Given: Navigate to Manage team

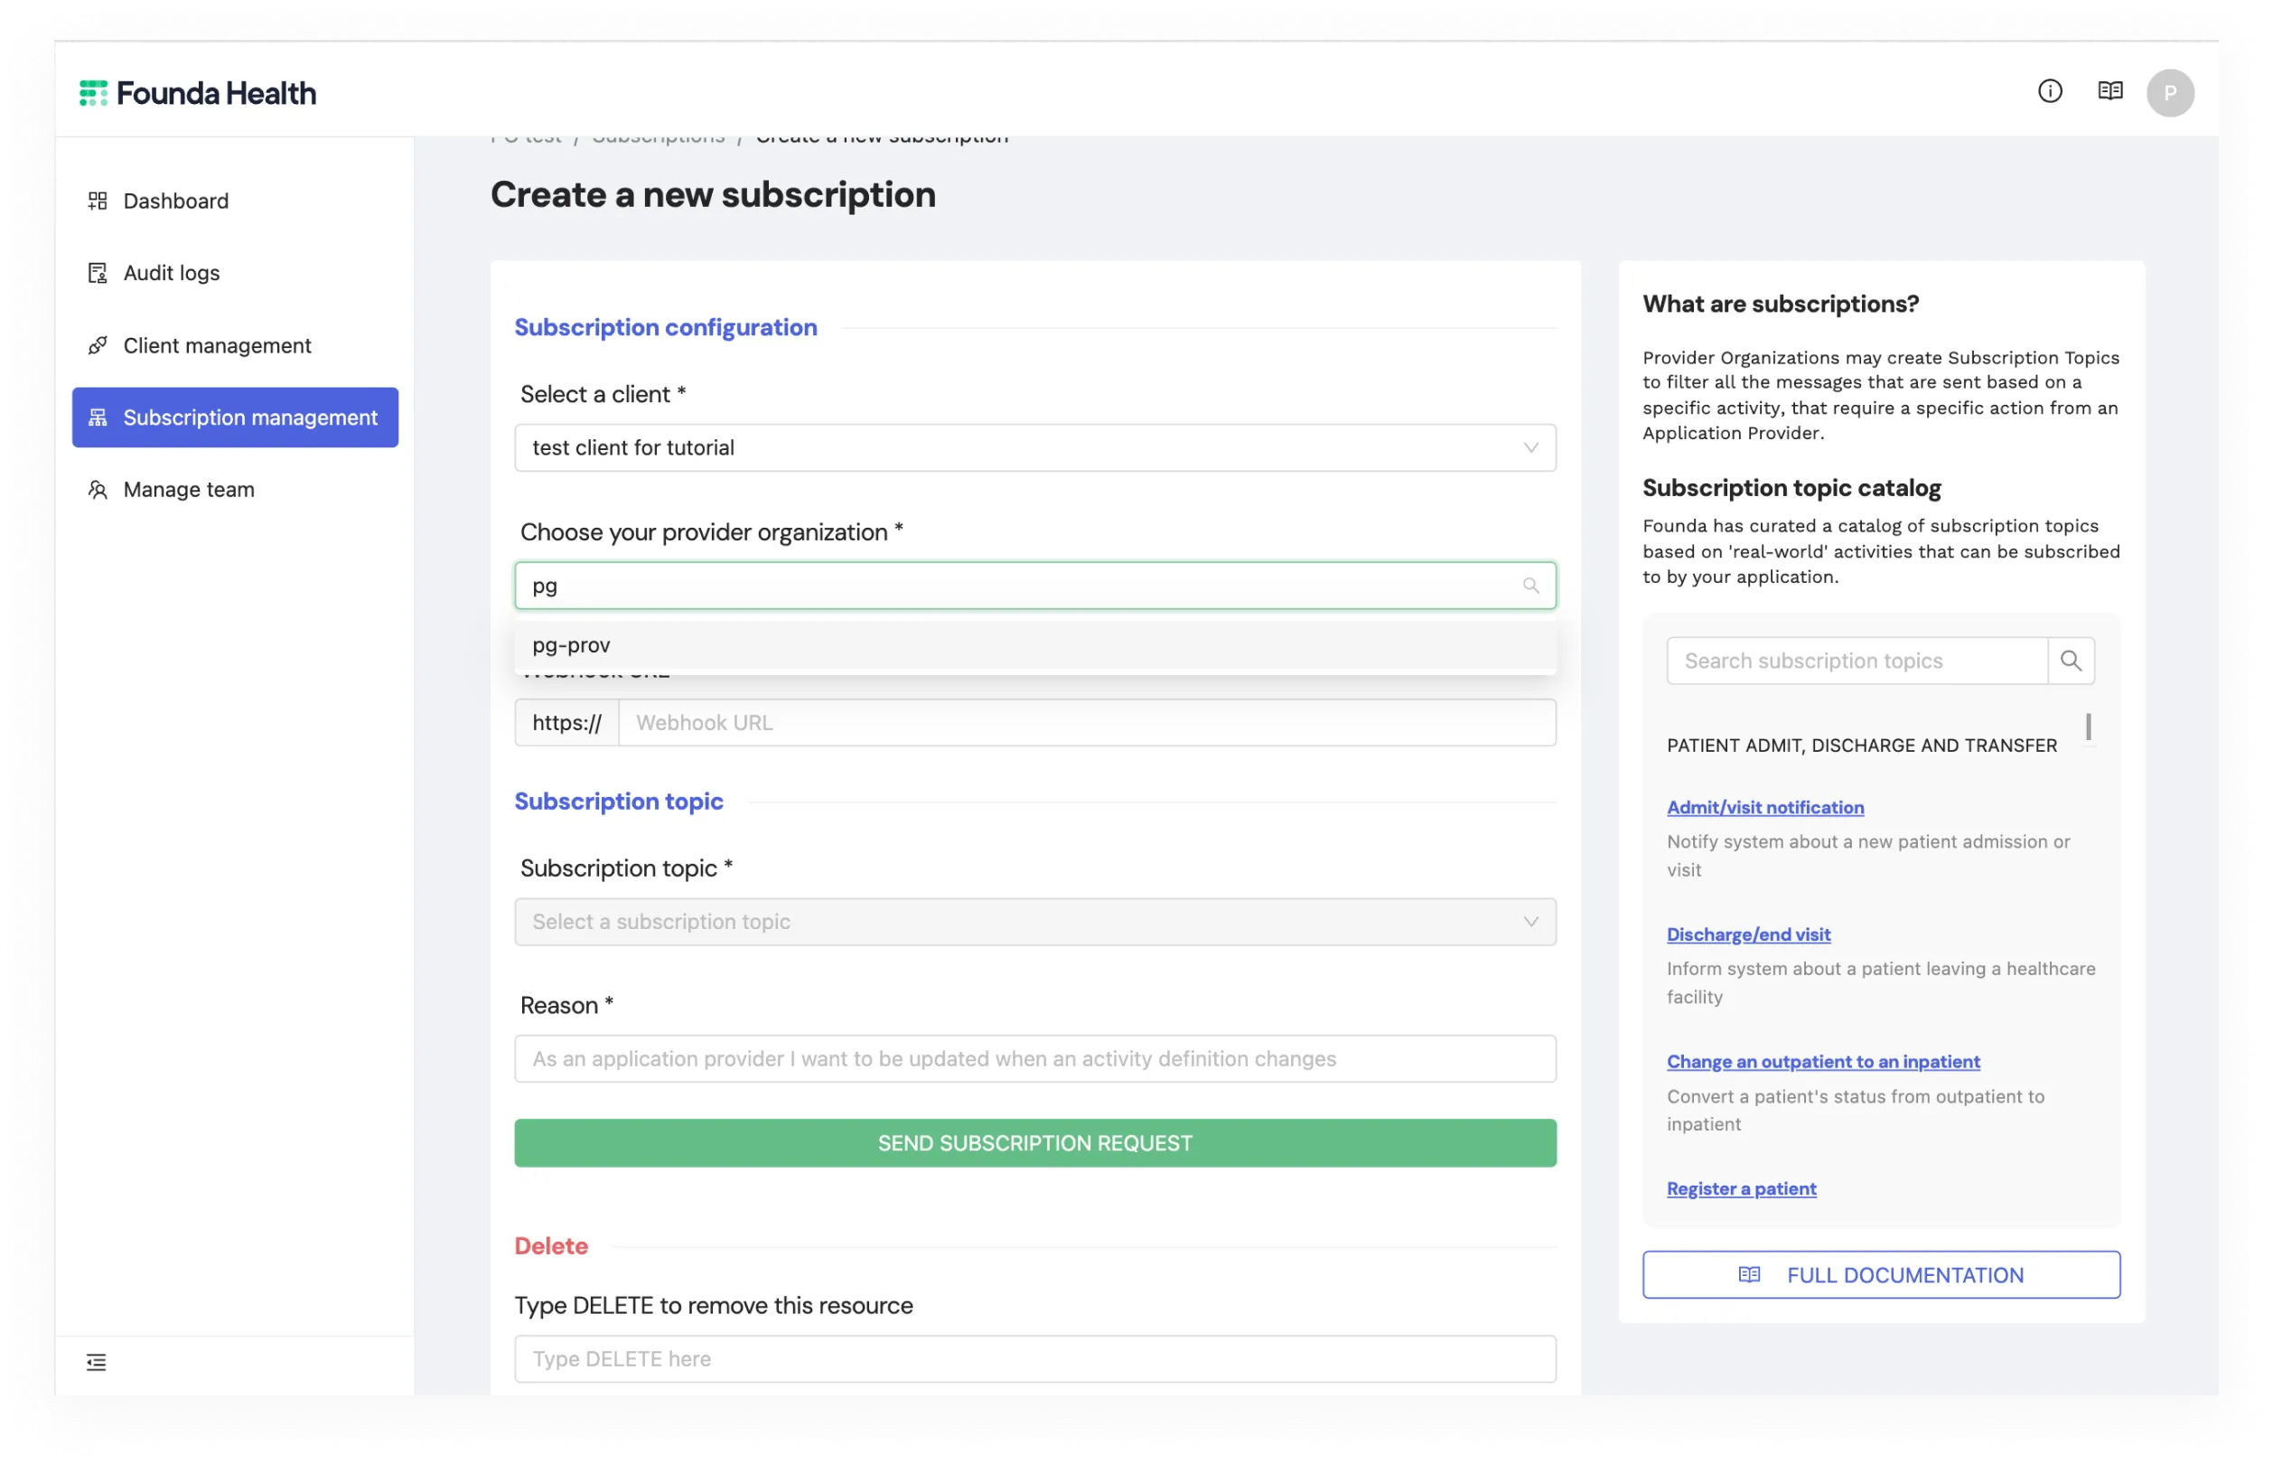Looking at the screenshot, I should click(x=235, y=490).
